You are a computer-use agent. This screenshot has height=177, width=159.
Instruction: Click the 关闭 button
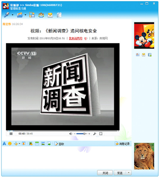pos(105,173)
